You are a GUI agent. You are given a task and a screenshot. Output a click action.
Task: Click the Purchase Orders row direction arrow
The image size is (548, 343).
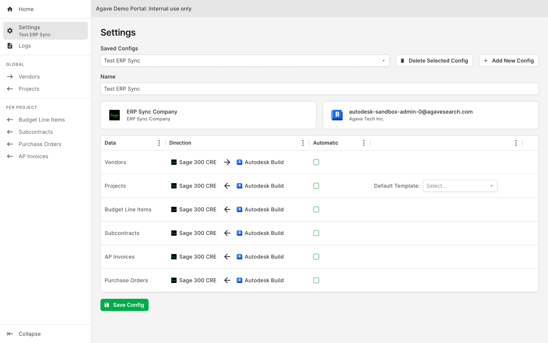(x=227, y=280)
